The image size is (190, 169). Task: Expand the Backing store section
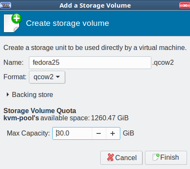pos(30,94)
